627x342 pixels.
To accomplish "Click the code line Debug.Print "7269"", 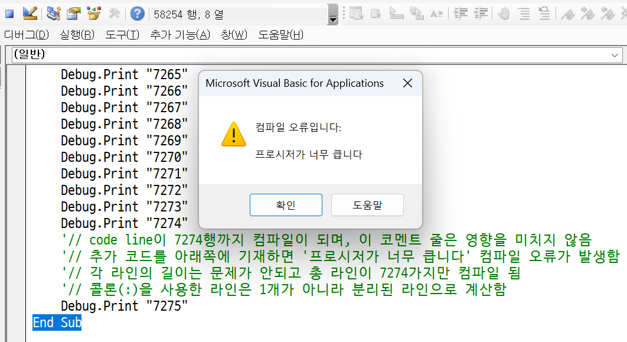I will [x=125, y=141].
